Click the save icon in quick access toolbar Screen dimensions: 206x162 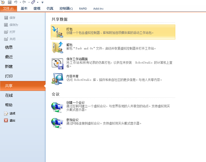click(x=10, y=2)
